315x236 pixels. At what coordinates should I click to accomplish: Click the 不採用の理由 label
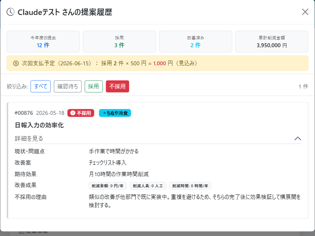click(x=31, y=197)
